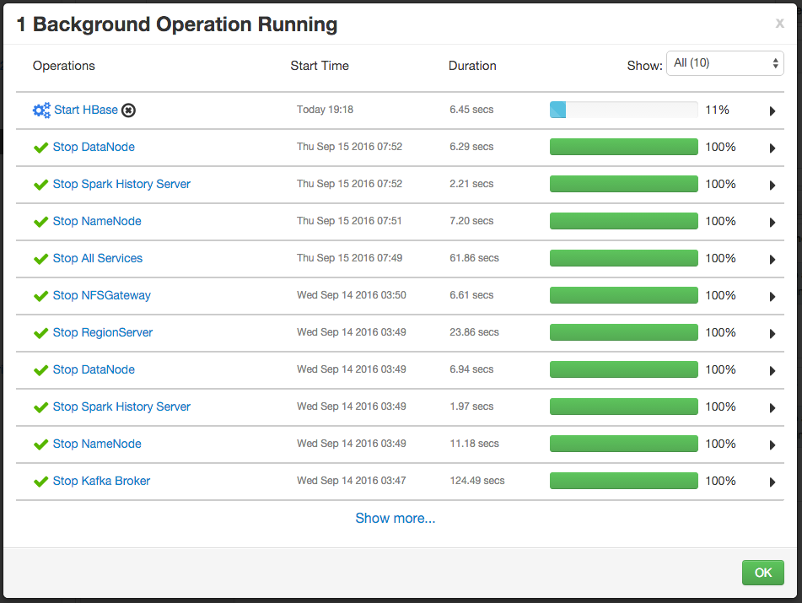
Task: Expand the Stop Kafka Broker row arrow
Action: click(x=772, y=482)
